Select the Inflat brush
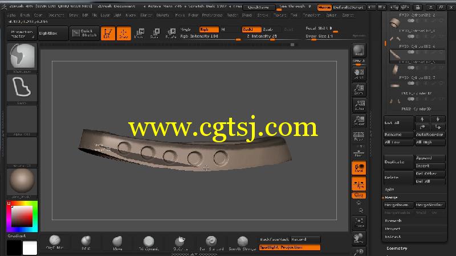The width and height of the screenshot is (456, 256). [x=86, y=242]
